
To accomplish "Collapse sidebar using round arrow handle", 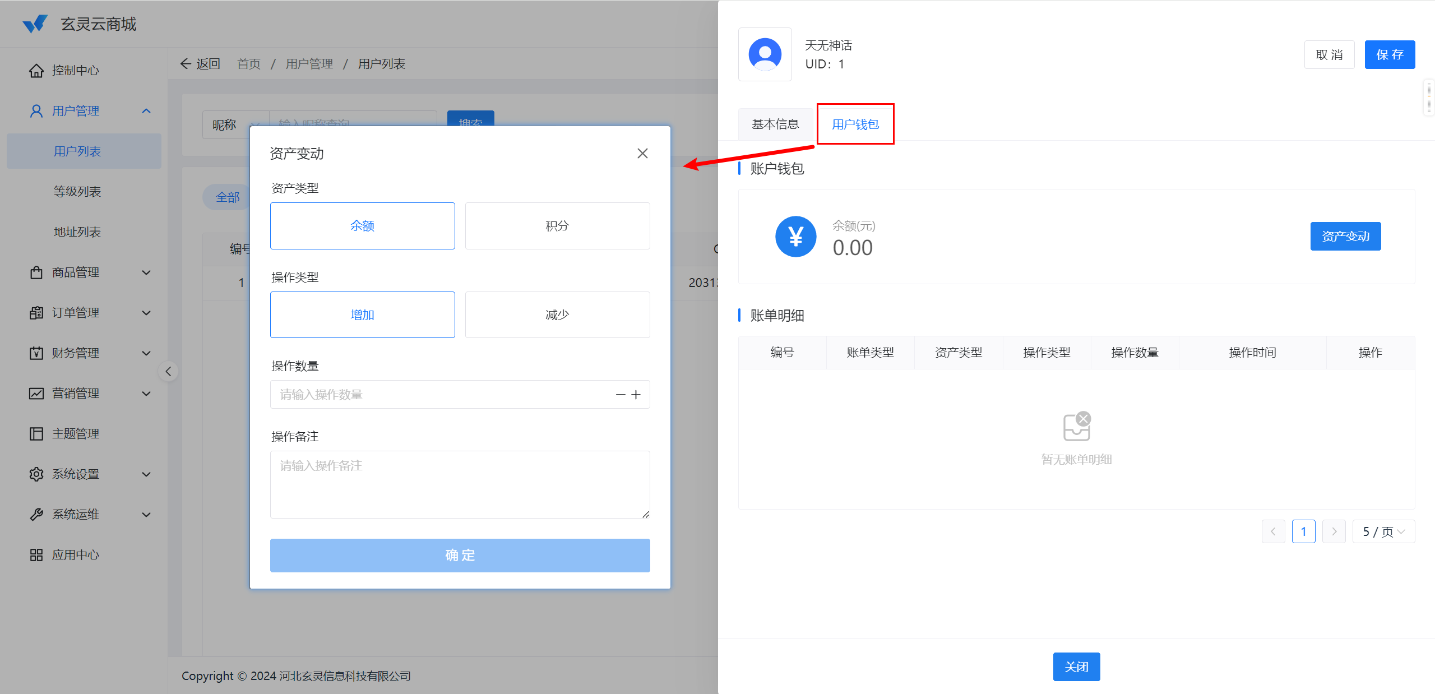I will (x=168, y=371).
